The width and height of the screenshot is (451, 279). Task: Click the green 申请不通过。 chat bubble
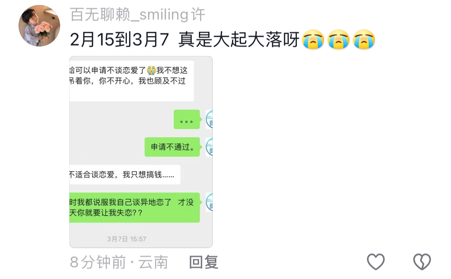point(172,147)
